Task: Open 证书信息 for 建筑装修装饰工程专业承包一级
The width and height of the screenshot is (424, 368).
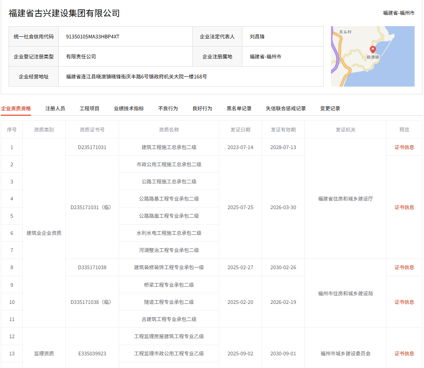Action: [404, 268]
